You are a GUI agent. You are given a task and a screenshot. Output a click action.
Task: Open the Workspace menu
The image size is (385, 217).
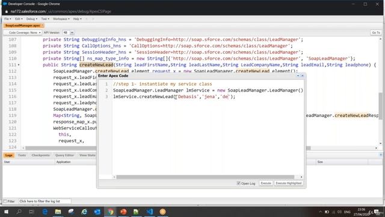tap(61, 19)
